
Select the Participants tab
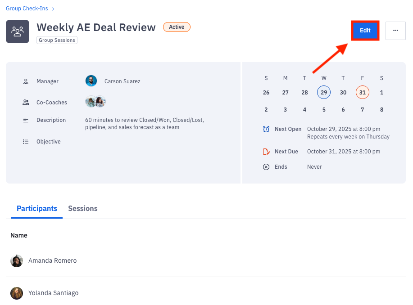pos(37,209)
